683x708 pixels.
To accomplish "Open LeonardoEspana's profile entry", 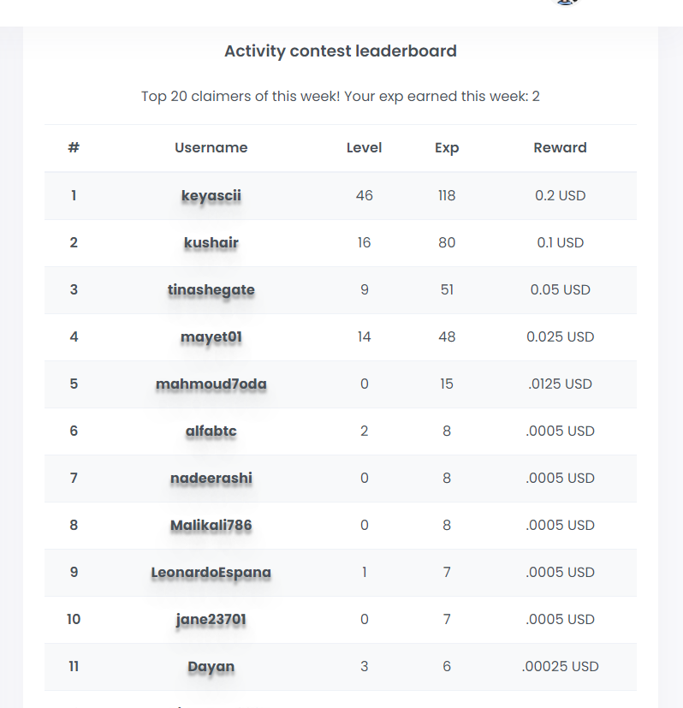I will 211,572.
